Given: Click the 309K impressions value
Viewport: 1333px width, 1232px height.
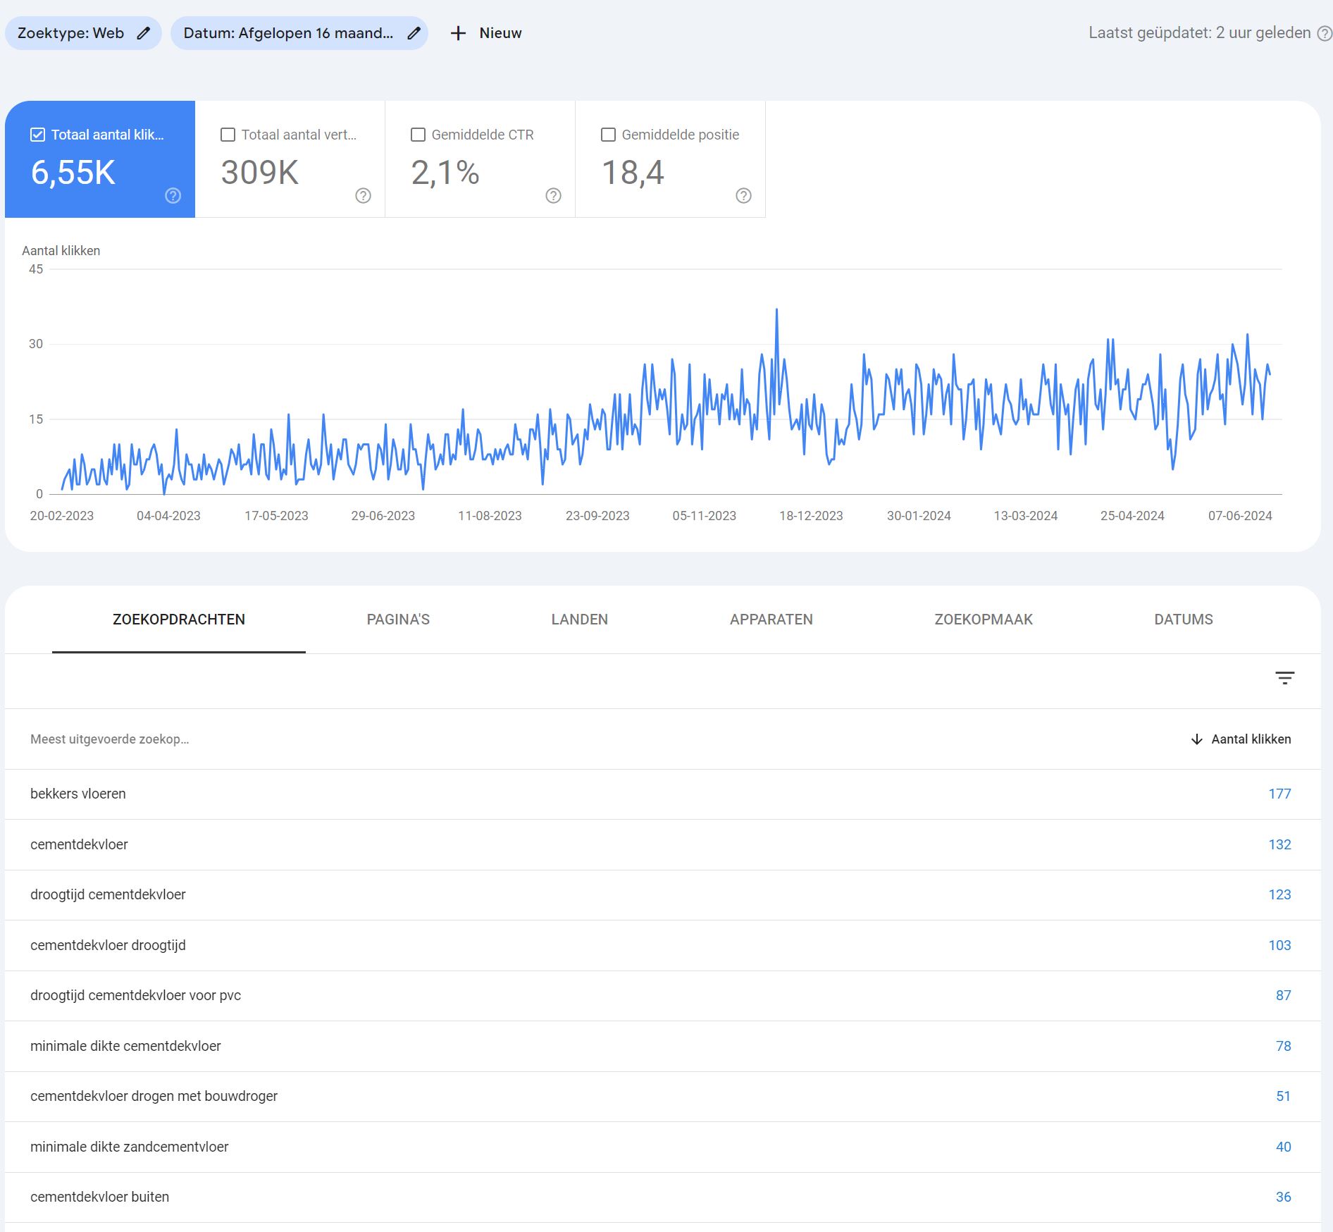Looking at the screenshot, I should [x=260, y=173].
